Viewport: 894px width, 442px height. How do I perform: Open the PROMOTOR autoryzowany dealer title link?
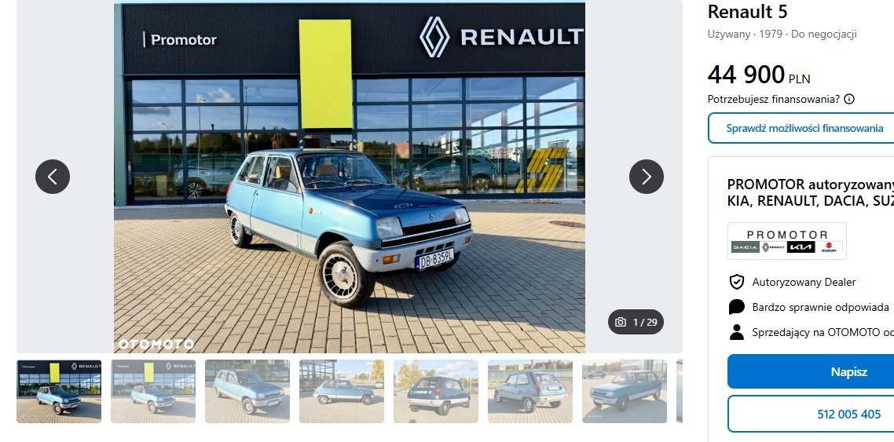(x=810, y=192)
